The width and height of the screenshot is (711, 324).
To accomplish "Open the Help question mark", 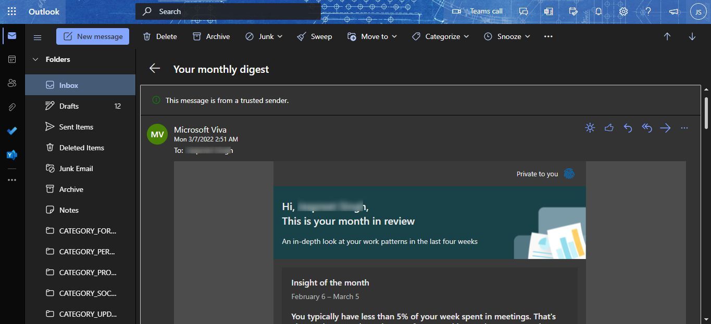I will 648,11.
